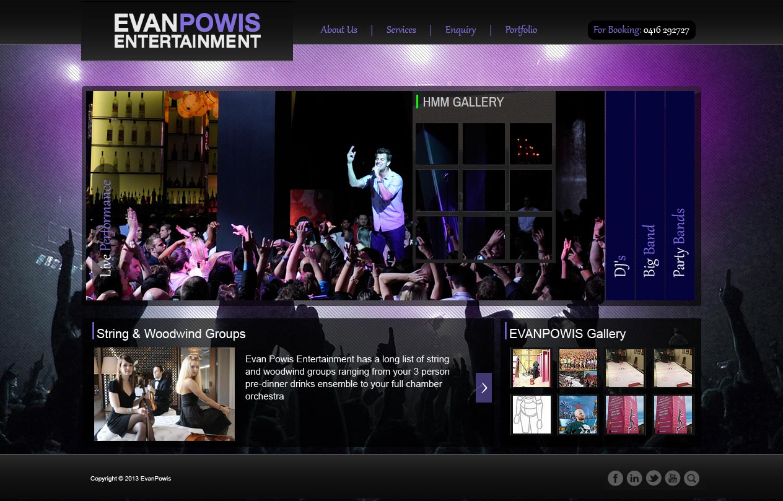Open the bald man in sweater thumbnail
The width and height of the screenshot is (783, 501).
coord(578,414)
